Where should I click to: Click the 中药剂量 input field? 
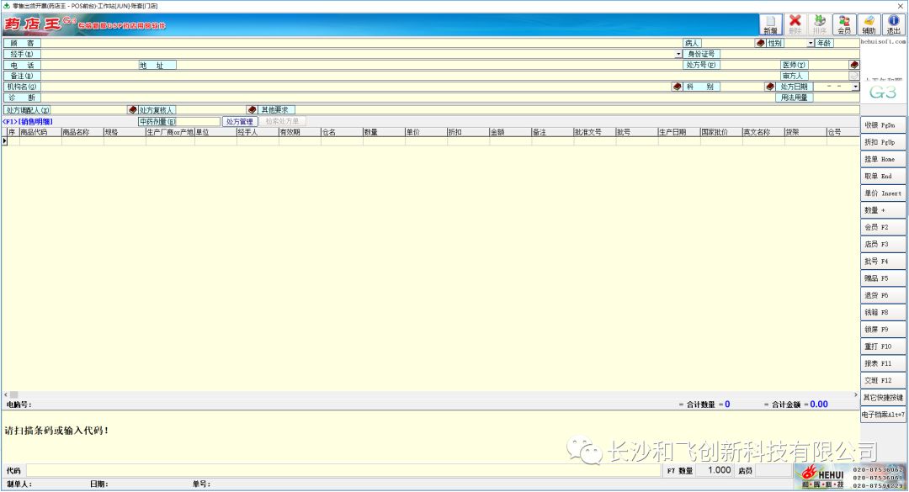199,122
